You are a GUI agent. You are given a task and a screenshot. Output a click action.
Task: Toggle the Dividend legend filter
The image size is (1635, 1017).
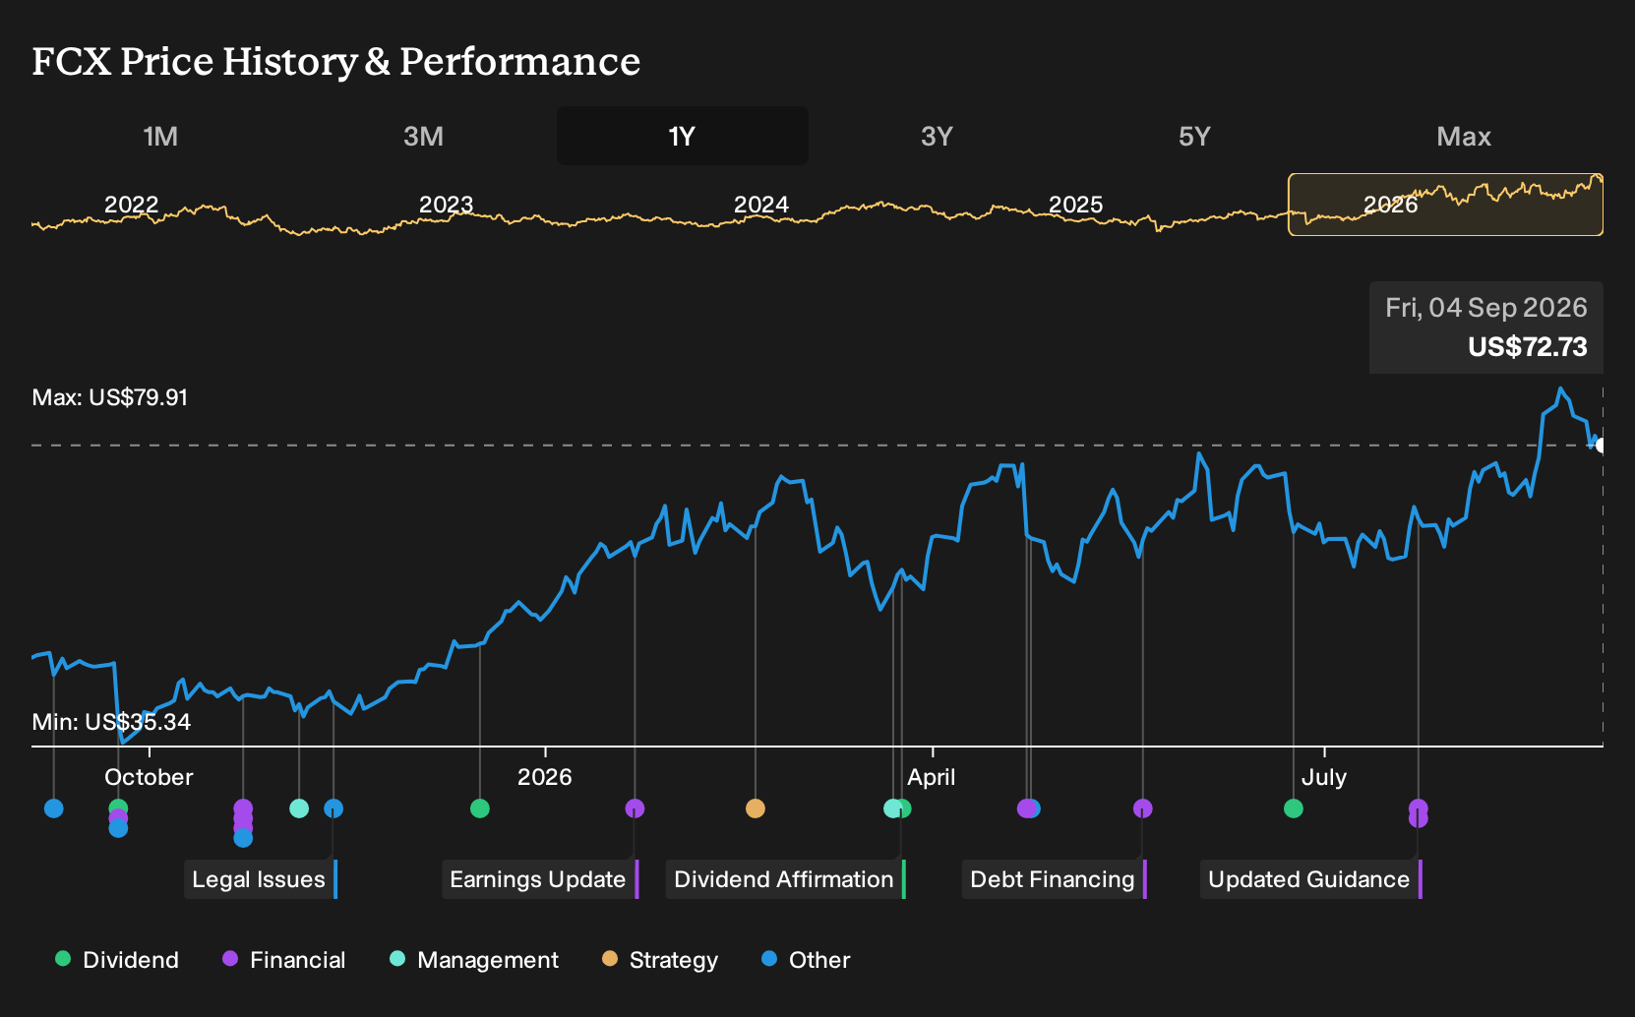click(x=117, y=960)
